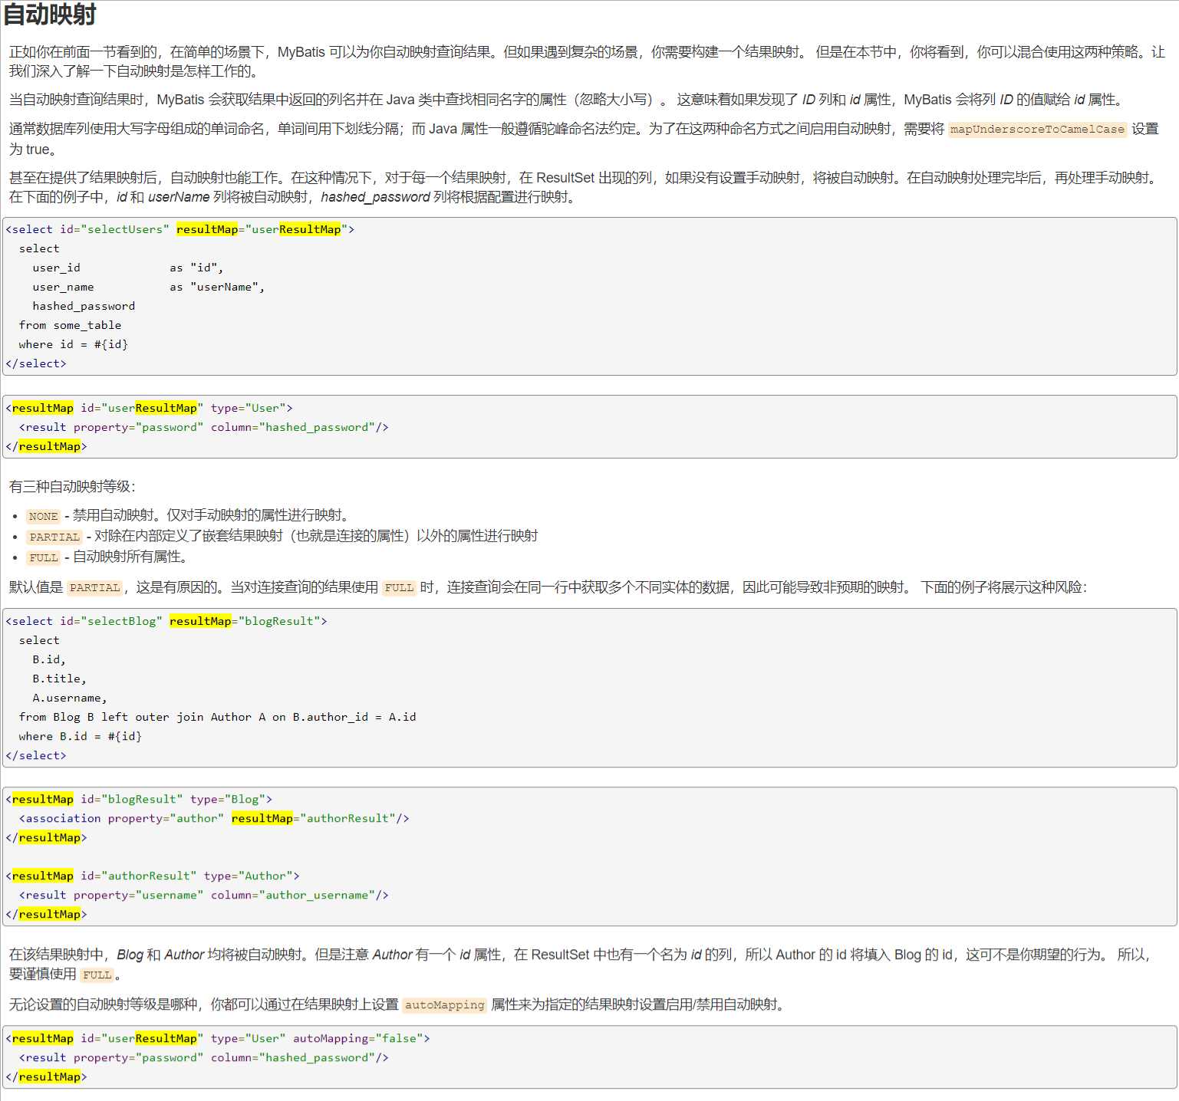Click the resultMap line with autoMapping="false"
Viewport: 1179px width, 1101px height.
tap(218, 1038)
